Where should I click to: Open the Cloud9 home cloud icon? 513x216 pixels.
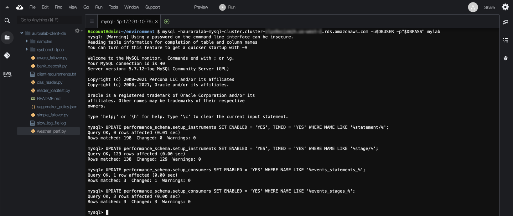click(20, 7)
